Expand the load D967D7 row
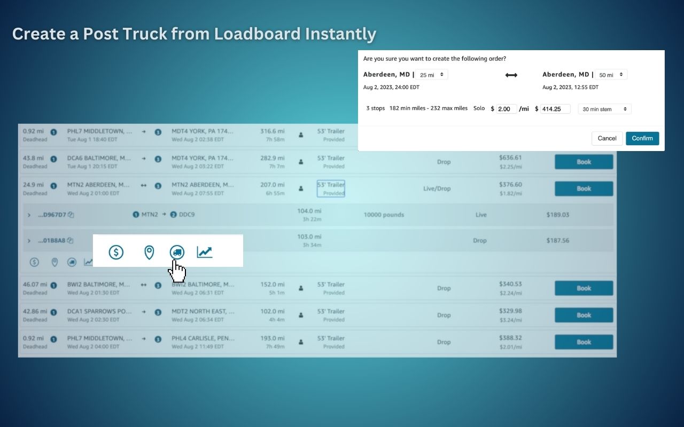This screenshot has height=427, width=684. pyautogui.click(x=29, y=215)
